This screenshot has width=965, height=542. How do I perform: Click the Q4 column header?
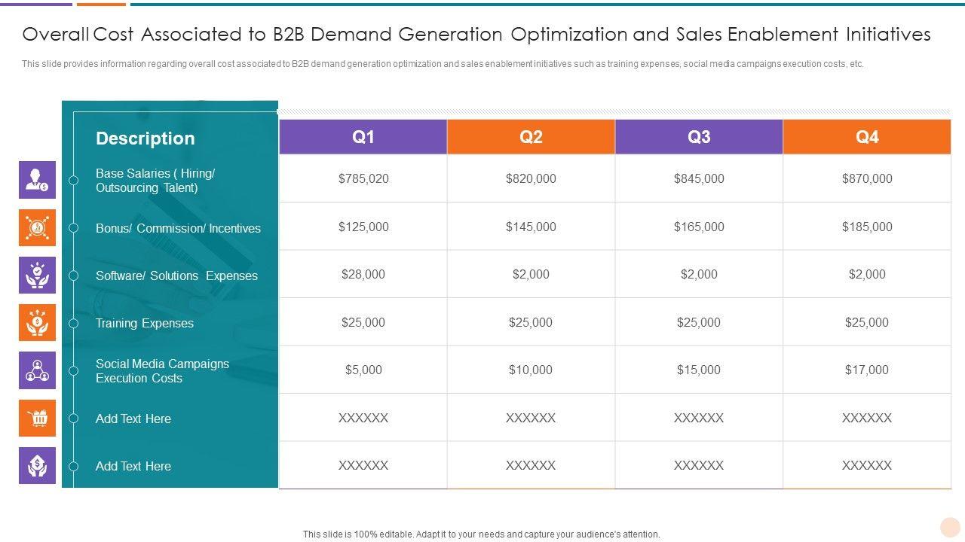click(867, 137)
